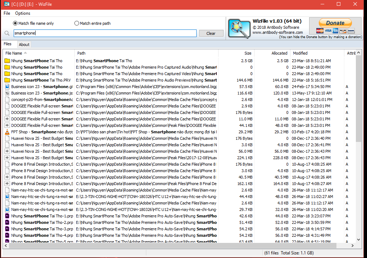367x258 pixels.
Task: Switch to the Files tab
Action: (8, 44)
